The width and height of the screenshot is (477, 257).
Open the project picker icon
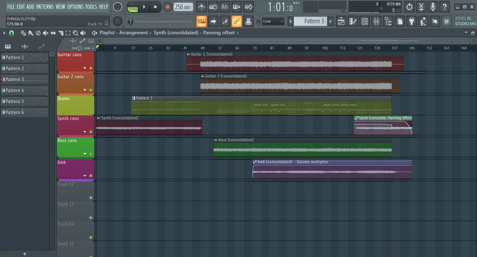click(399, 21)
